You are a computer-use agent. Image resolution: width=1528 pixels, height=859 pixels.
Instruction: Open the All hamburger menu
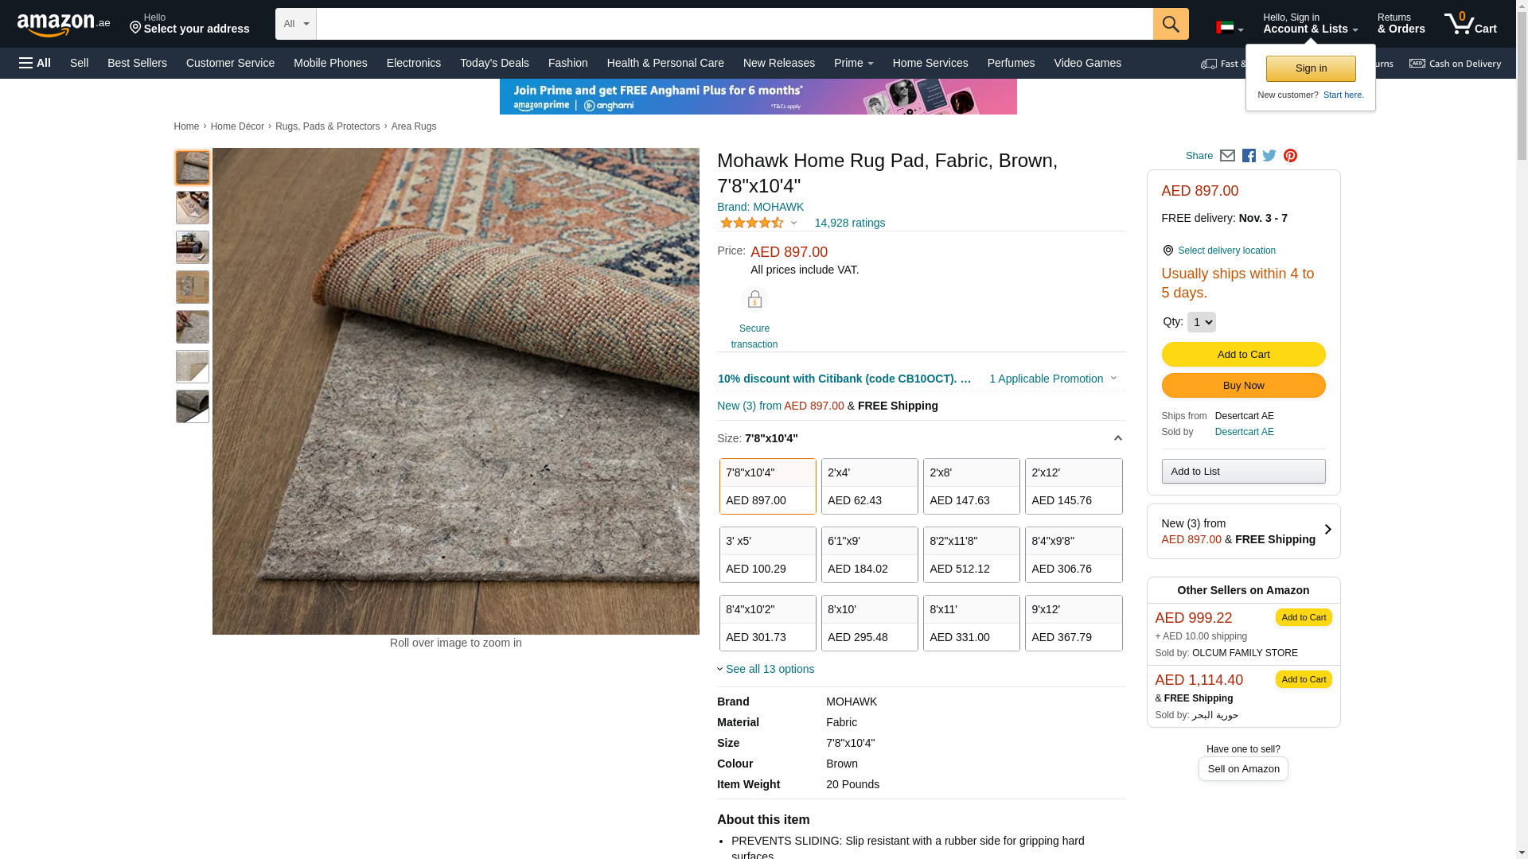click(x=35, y=63)
